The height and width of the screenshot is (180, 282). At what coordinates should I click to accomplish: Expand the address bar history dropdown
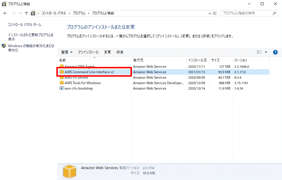(x=210, y=13)
